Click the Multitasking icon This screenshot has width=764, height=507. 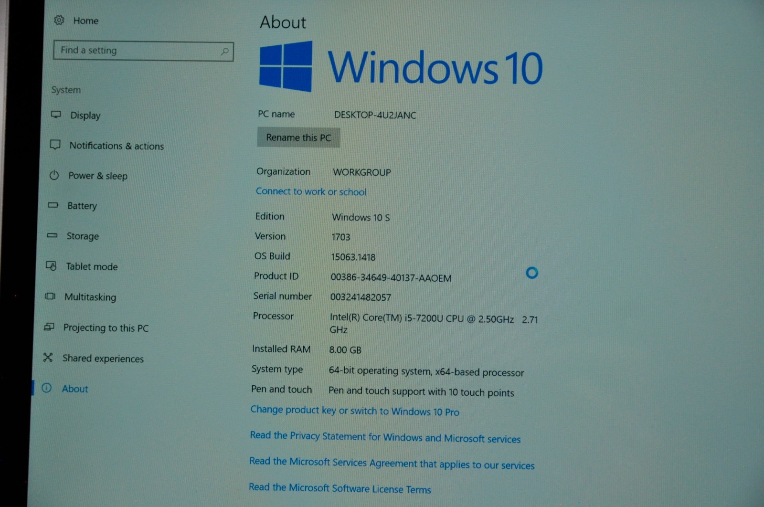[50, 296]
